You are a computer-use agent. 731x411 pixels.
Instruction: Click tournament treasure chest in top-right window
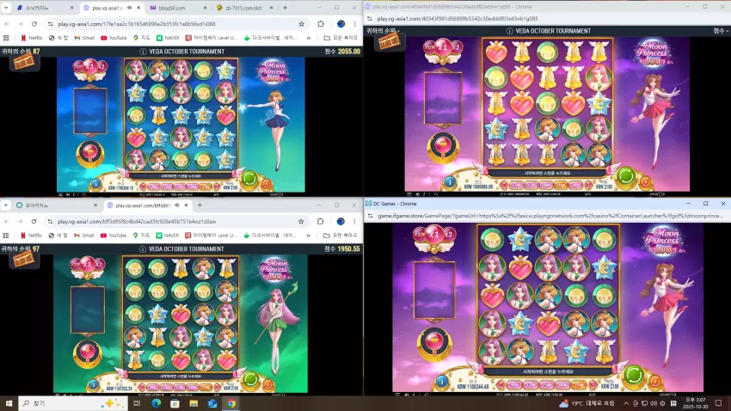(389, 41)
